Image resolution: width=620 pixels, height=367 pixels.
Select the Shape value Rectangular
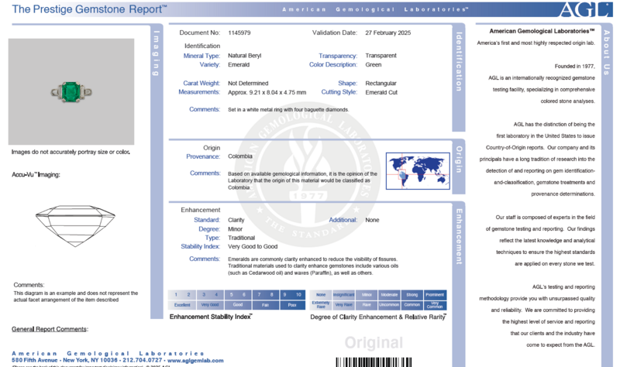[381, 84]
